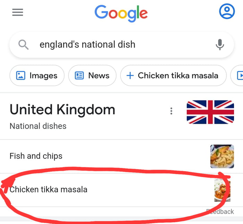Open the Fish and chips list entry
The height and width of the screenshot is (224, 243).
[x=36, y=156]
